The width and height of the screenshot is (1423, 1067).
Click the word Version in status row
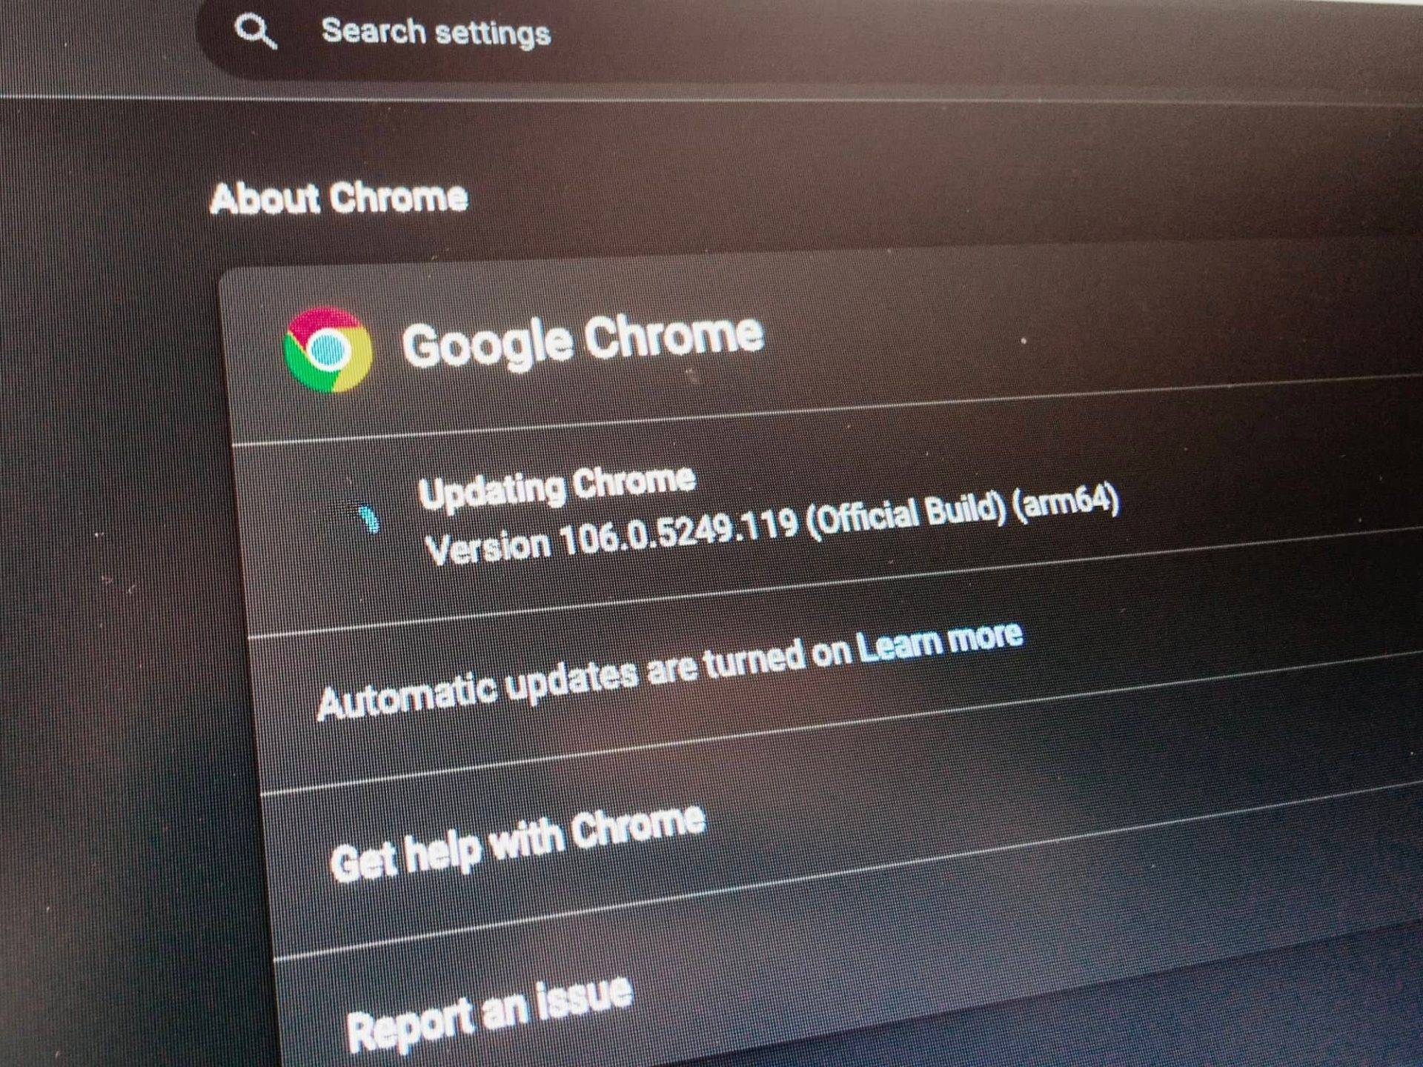pyautogui.click(x=488, y=548)
